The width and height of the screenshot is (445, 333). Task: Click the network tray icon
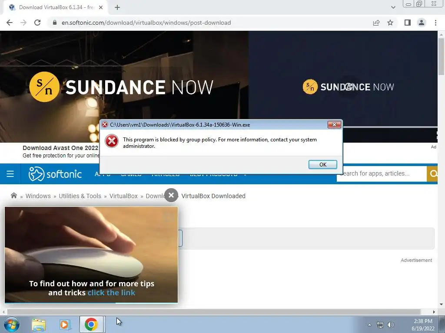point(380,325)
